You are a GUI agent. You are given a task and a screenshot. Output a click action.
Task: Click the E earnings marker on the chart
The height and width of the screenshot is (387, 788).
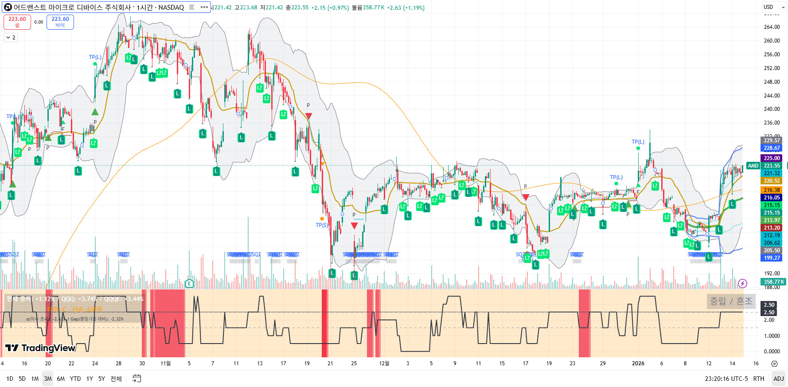(x=189, y=283)
